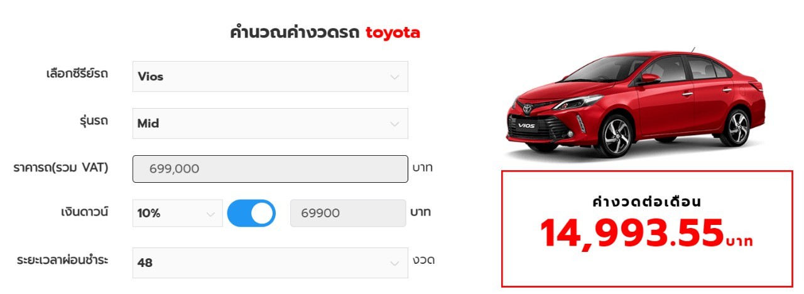Click the car price field showing 699,000

pos(270,169)
